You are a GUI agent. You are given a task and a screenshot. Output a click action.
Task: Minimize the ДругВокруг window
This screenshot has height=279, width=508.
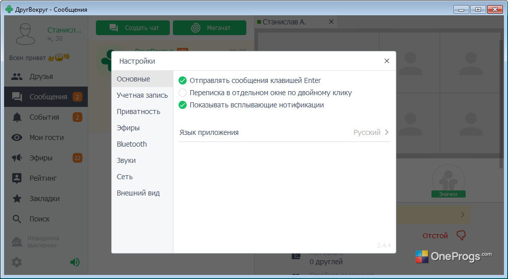(461, 10)
